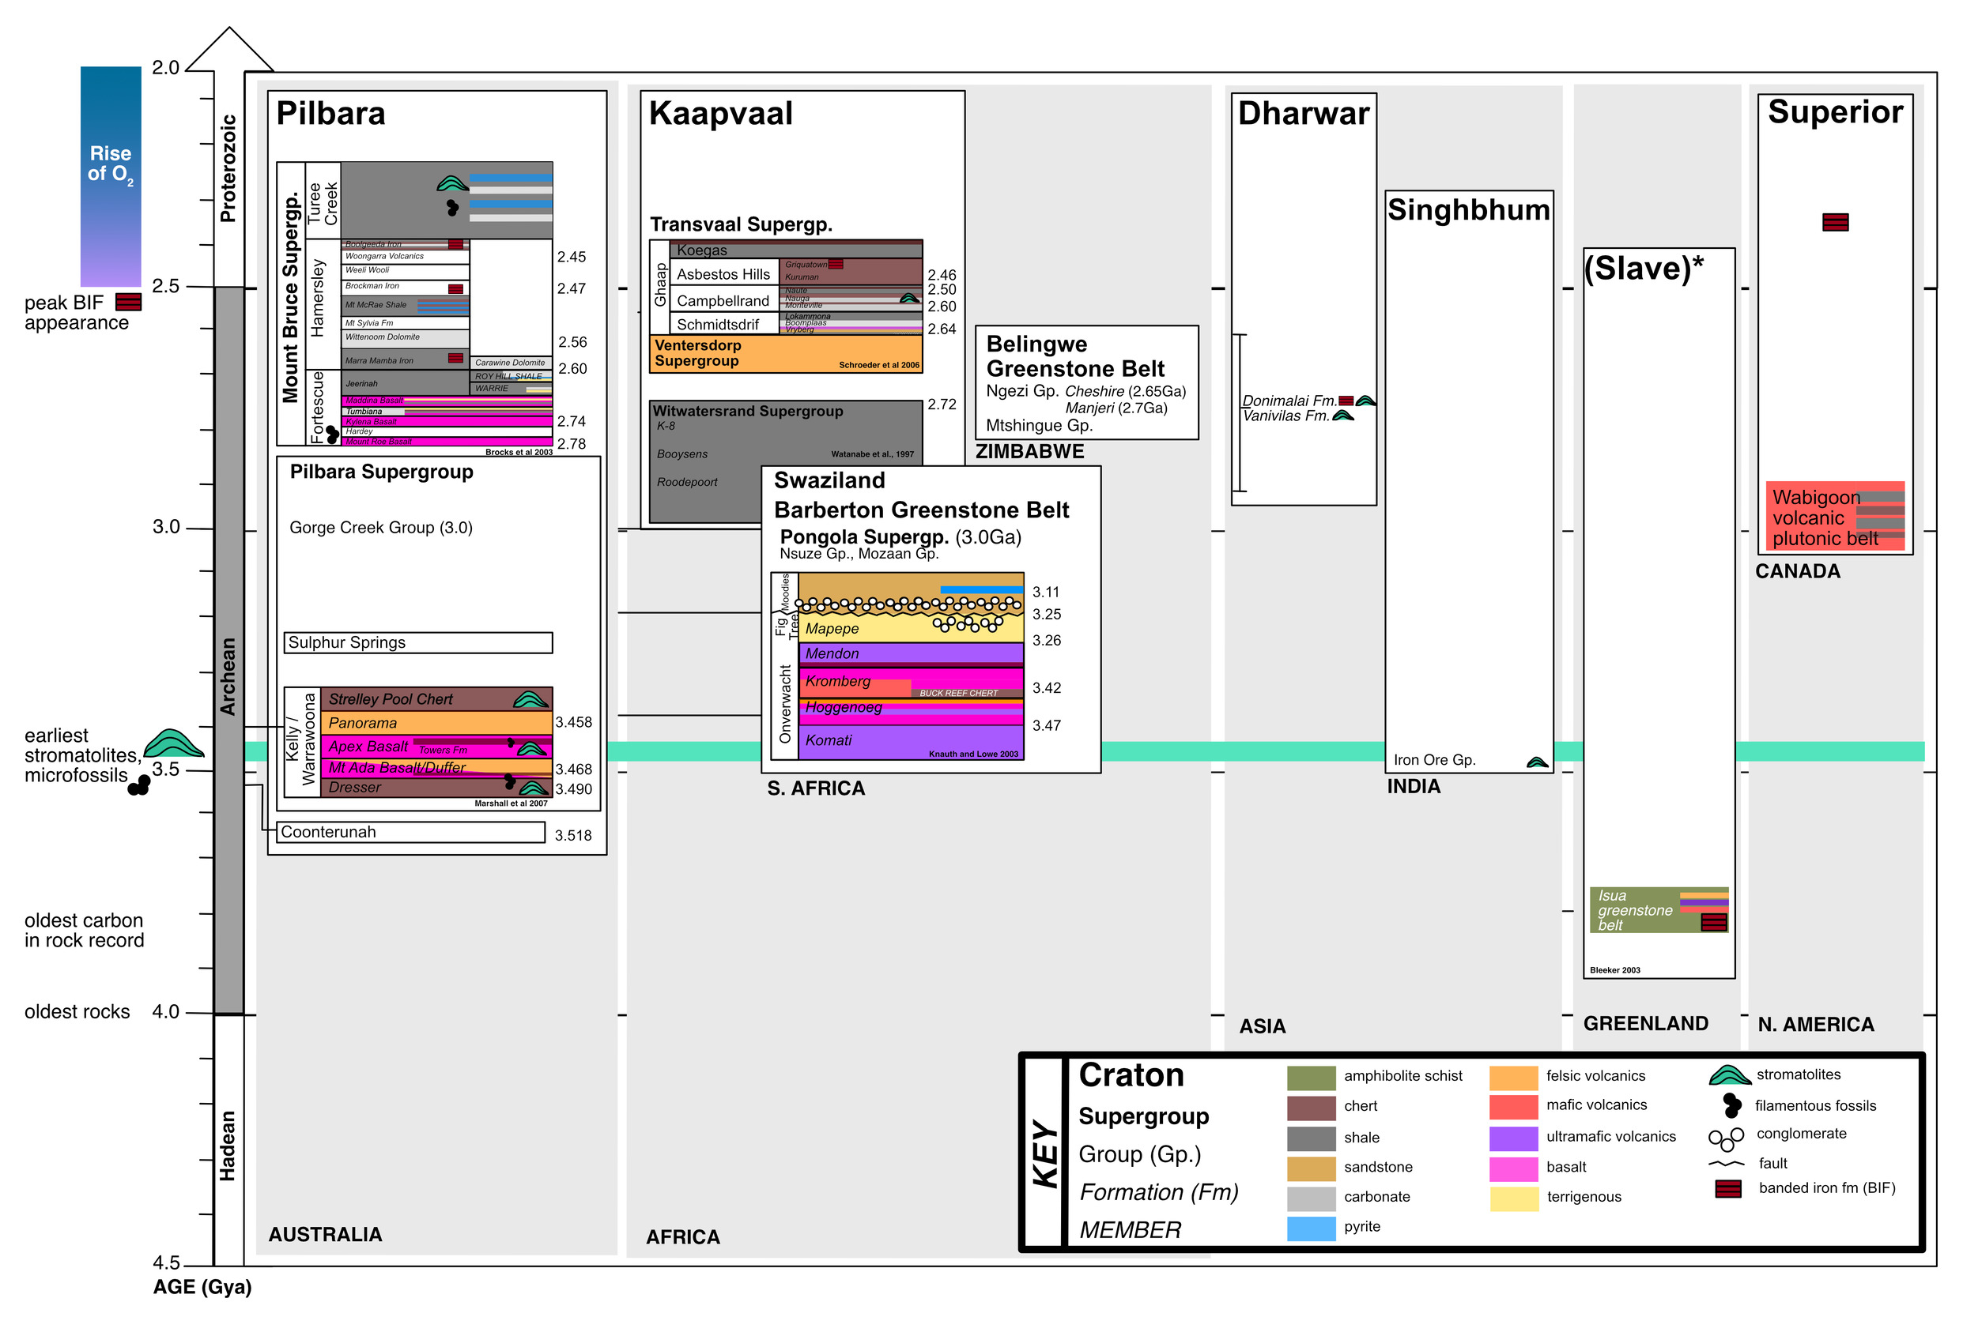Click the Coonterunah box
This screenshot has width=1963, height=1317.
pyautogui.click(x=410, y=833)
